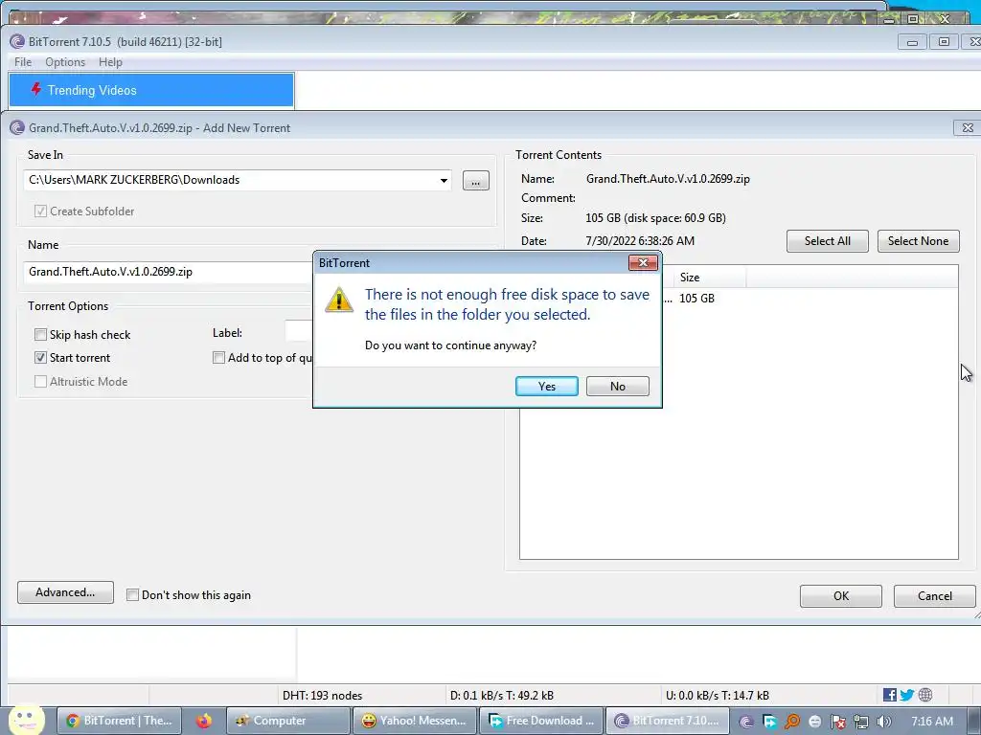This screenshot has width=981, height=735.
Task: Click the BitTorrent 7.10 taskbar button
Action: (x=667, y=721)
